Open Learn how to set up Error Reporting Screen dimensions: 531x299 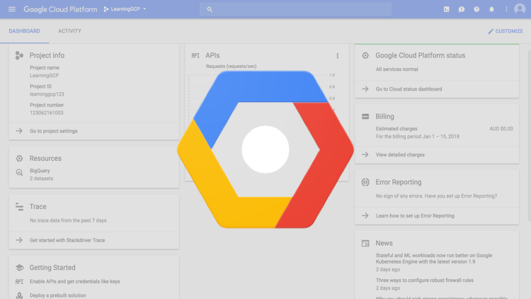pyautogui.click(x=415, y=216)
